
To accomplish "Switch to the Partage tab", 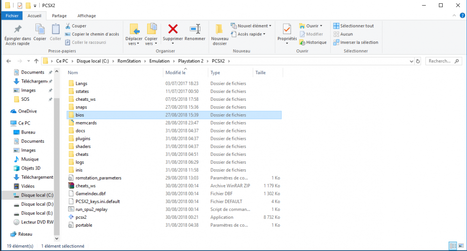I will [x=59, y=16].
